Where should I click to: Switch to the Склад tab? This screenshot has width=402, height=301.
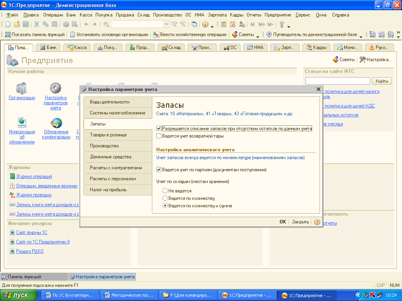click(x=171, y=47)
